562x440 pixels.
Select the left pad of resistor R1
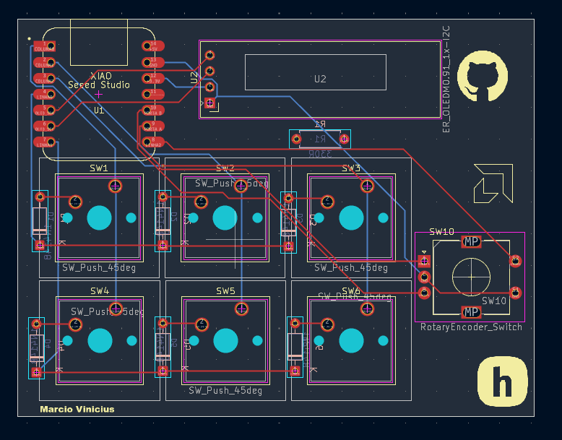[296, 139]
